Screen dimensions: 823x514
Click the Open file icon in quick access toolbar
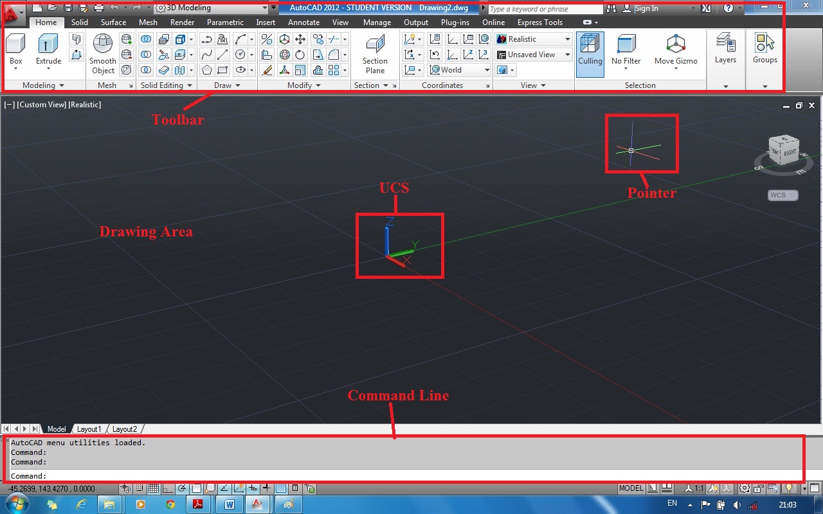tap(52, 8)
